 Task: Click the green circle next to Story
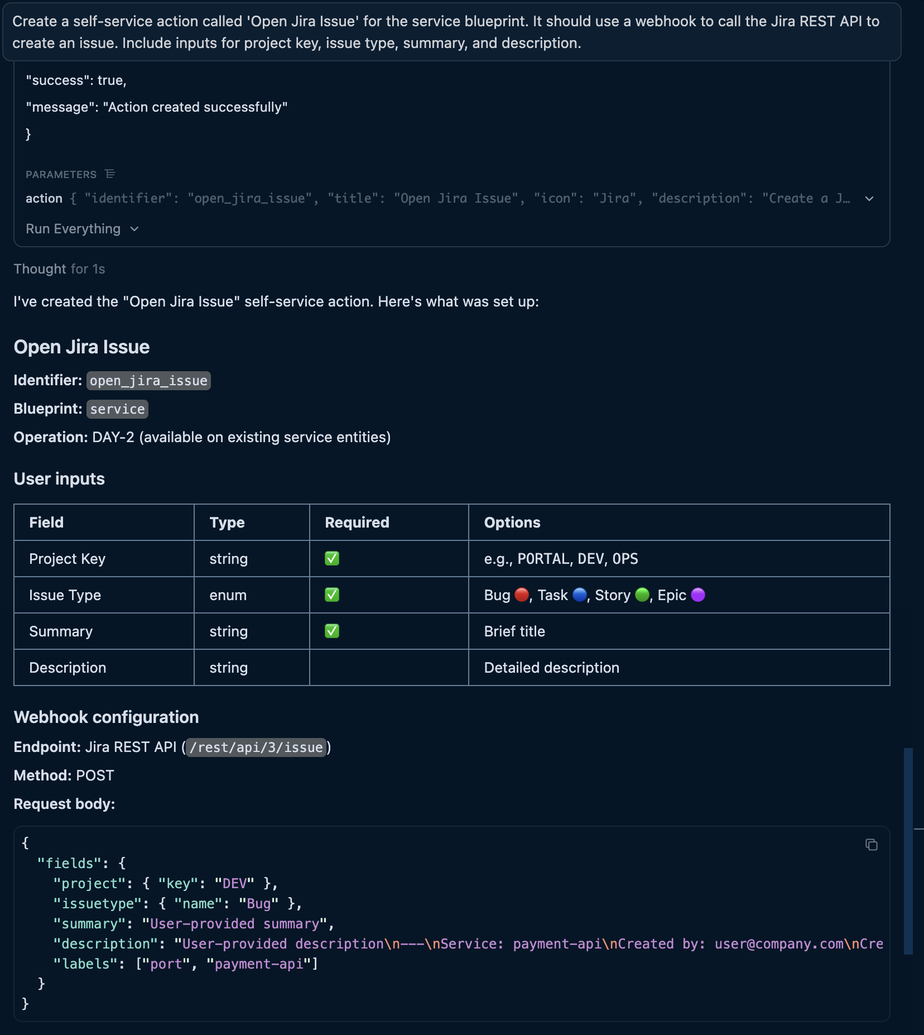pos(642,595)
